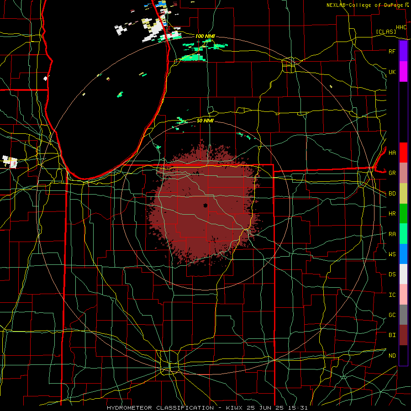Click the GC legend label
Image resolution: width=411 pixels, height=411 pixels.
[x=392, y=315]
